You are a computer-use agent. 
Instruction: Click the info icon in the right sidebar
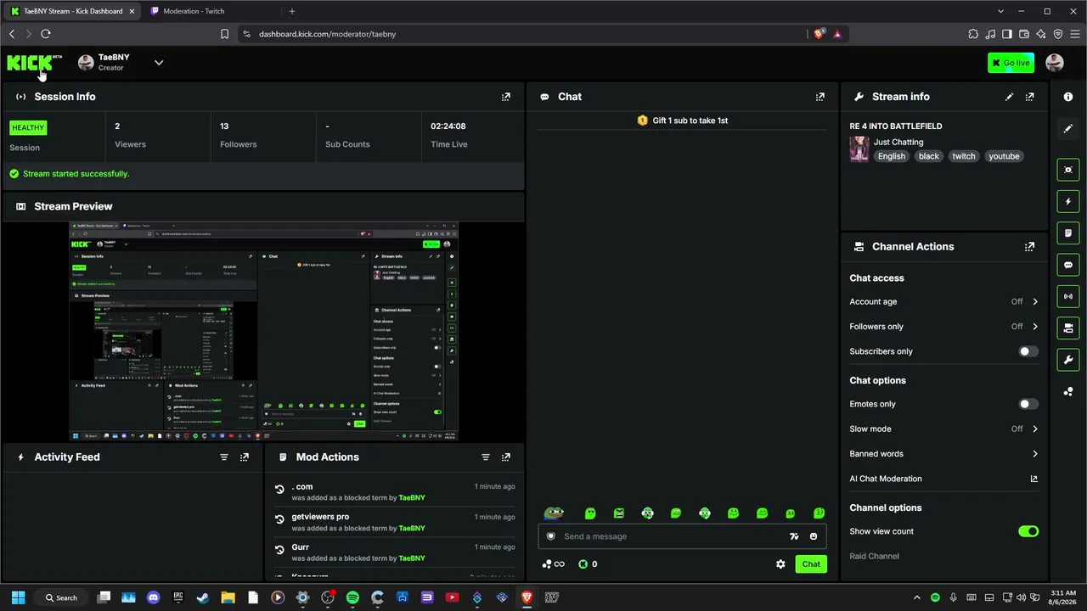coord(1068,97)
